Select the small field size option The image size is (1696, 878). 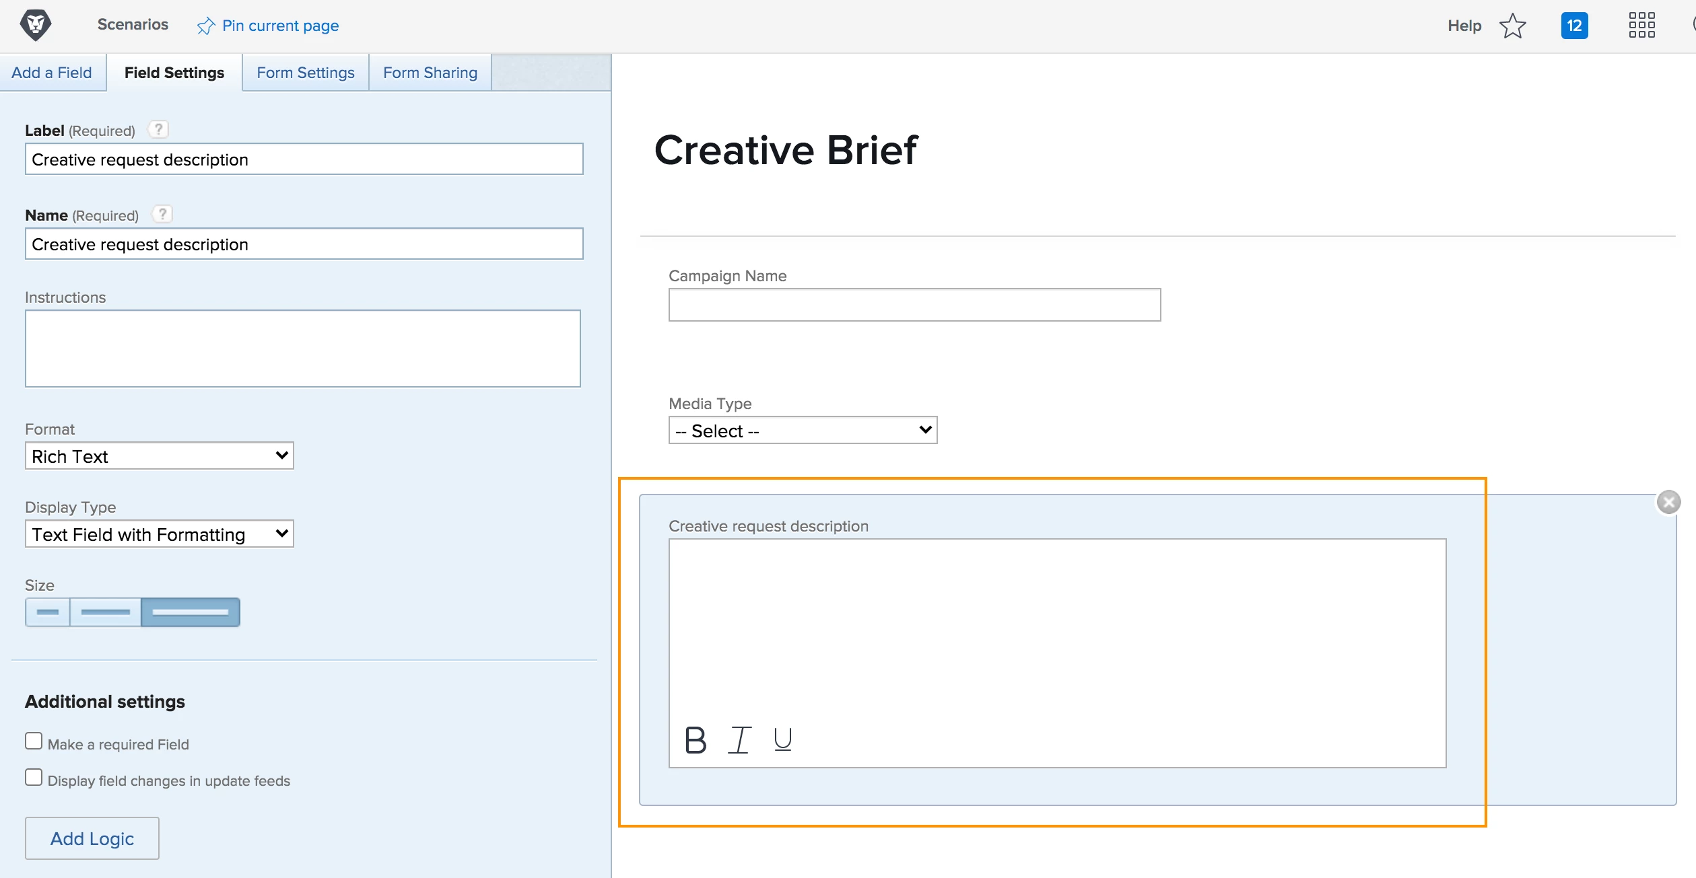[48, 612]
